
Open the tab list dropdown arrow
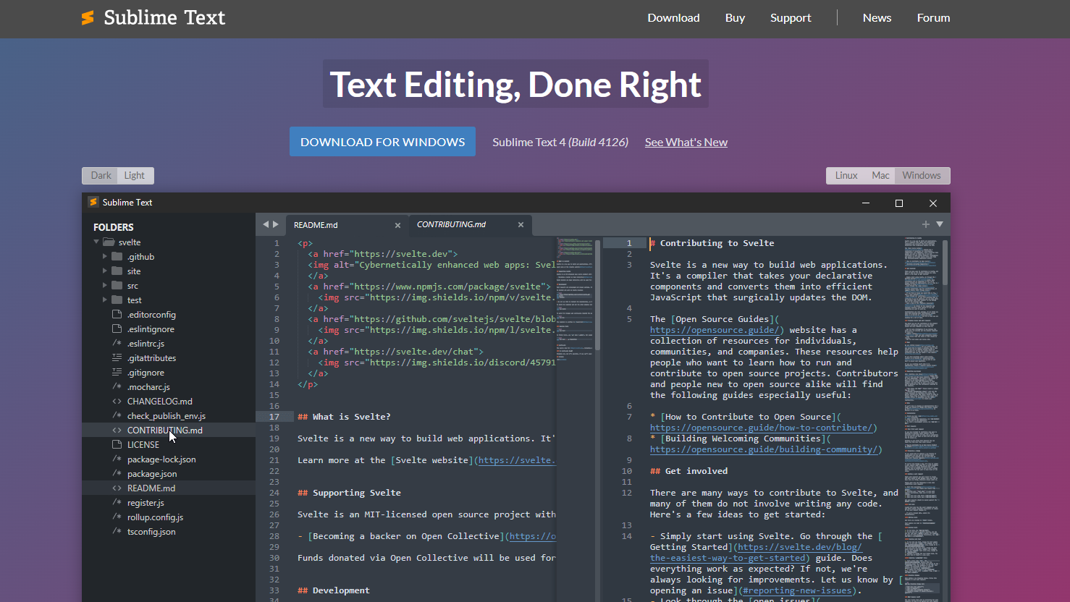click(x=940, y=224)
